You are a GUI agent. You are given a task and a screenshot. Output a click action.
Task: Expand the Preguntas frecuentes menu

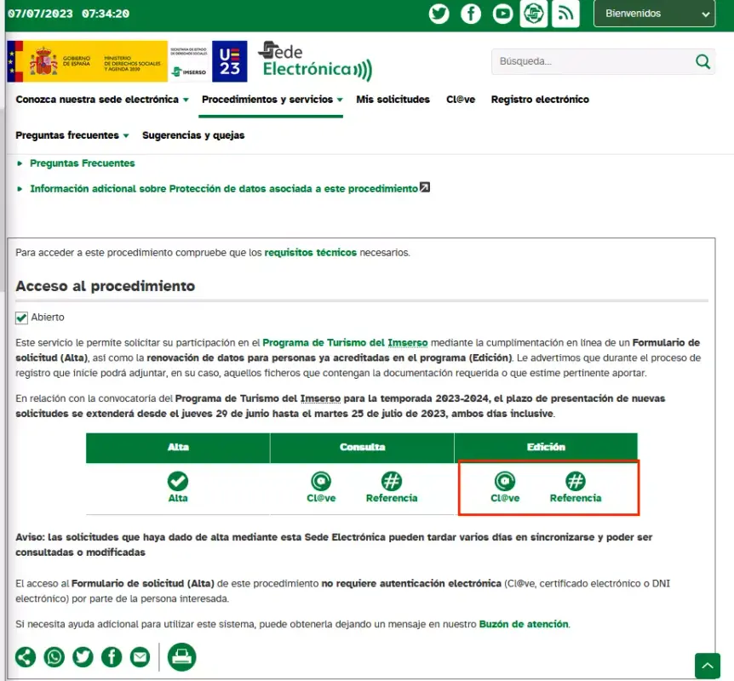point(72,135)
